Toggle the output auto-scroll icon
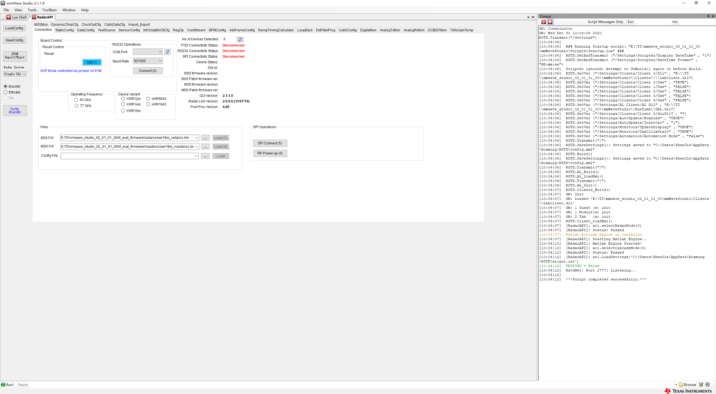716x394 pixels. pyautogui.click(x=550, y=22)
